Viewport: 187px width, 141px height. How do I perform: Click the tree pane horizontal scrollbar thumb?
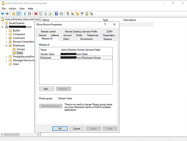pyautogui.click(x=12, y=134)
